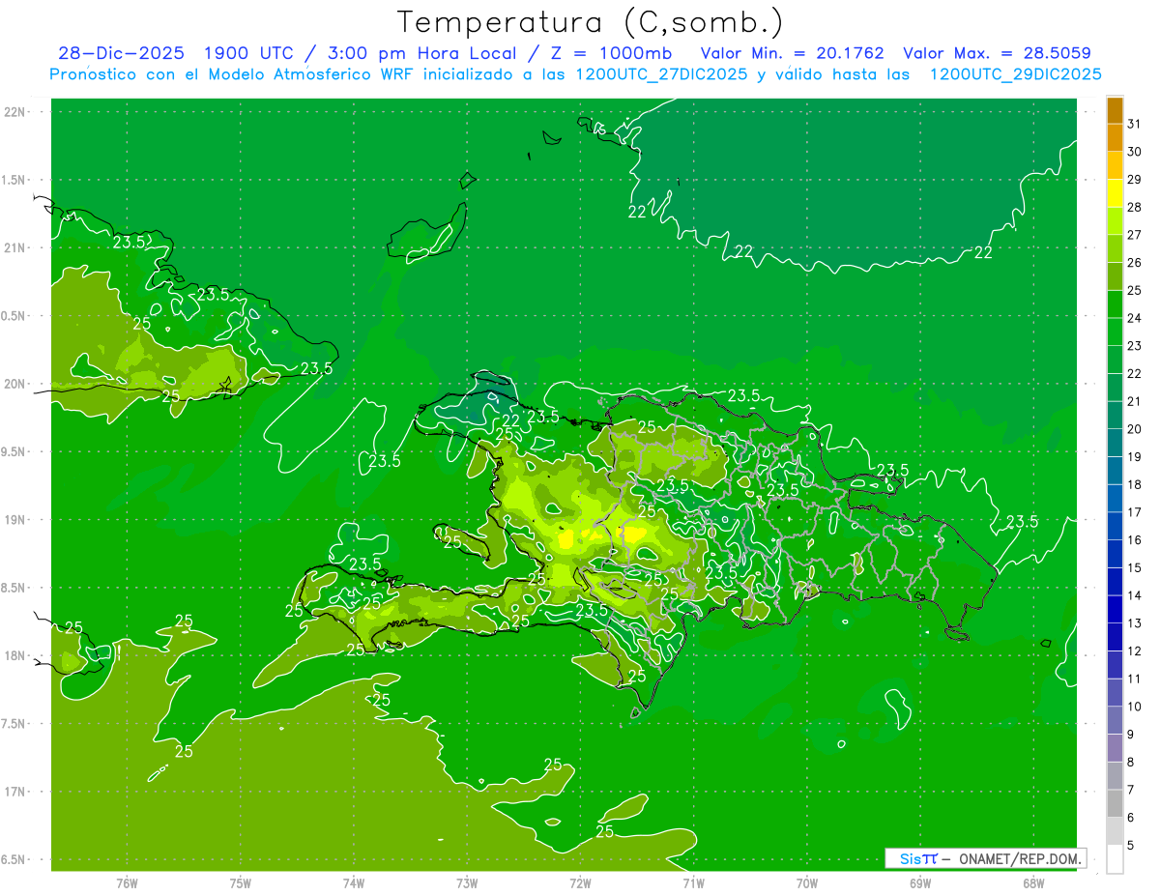Click the legend value label 24
1160x896 pixels.
1135,318
